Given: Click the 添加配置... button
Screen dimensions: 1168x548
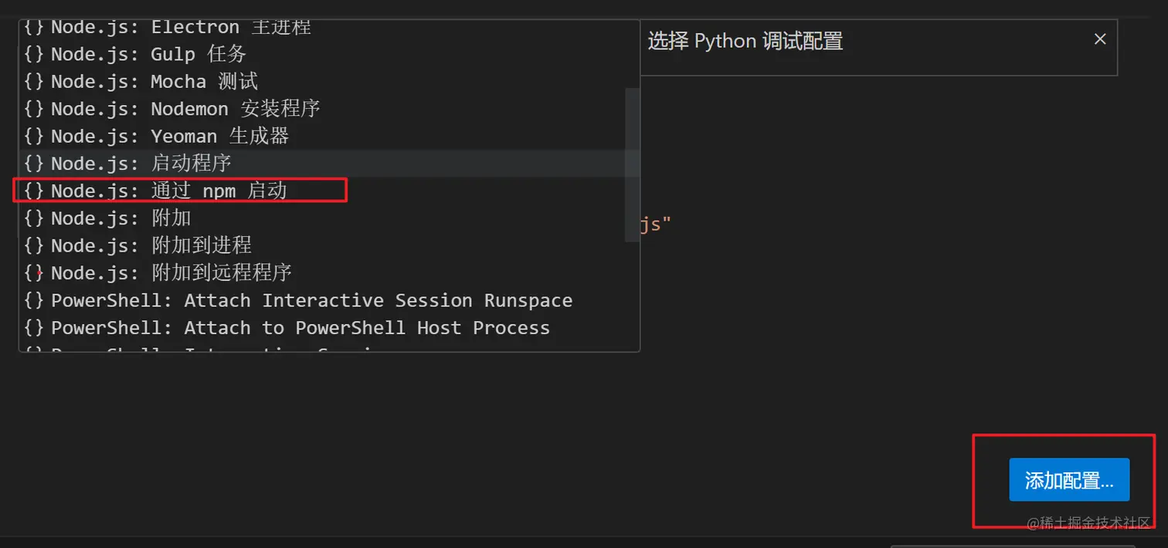Looking at the screenshot, I should (x=1068, y=480).
